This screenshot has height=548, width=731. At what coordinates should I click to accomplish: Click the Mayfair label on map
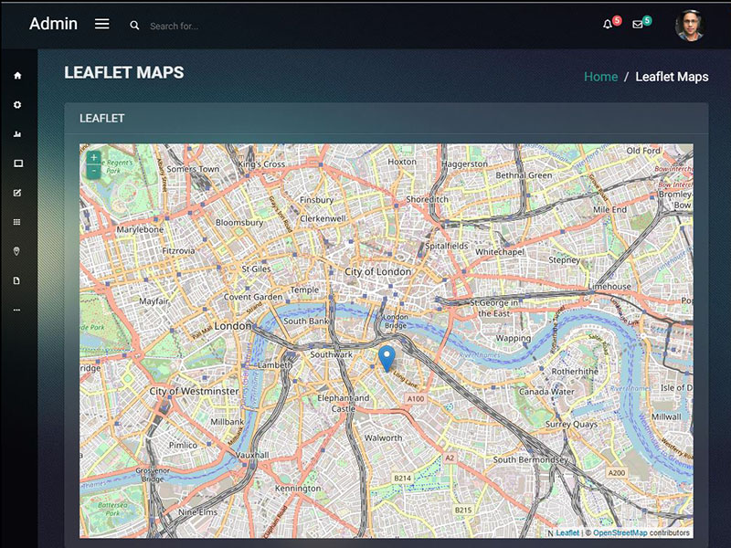tap(154, 301)
